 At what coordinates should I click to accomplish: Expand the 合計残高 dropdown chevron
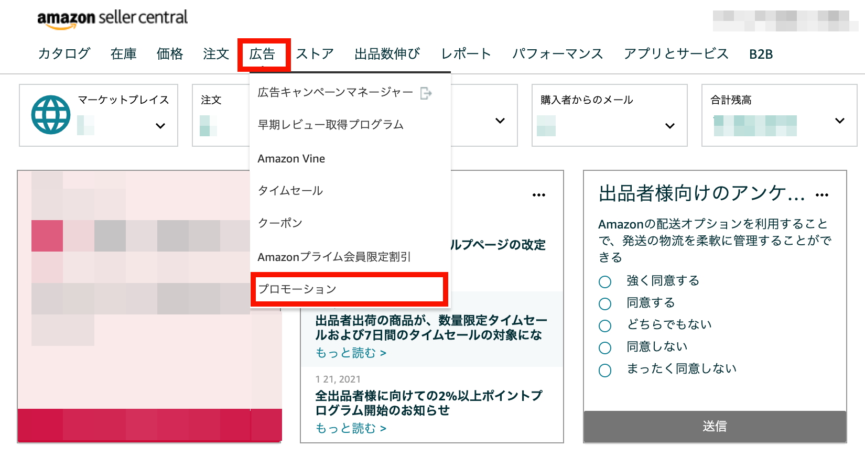click(840, 121)
